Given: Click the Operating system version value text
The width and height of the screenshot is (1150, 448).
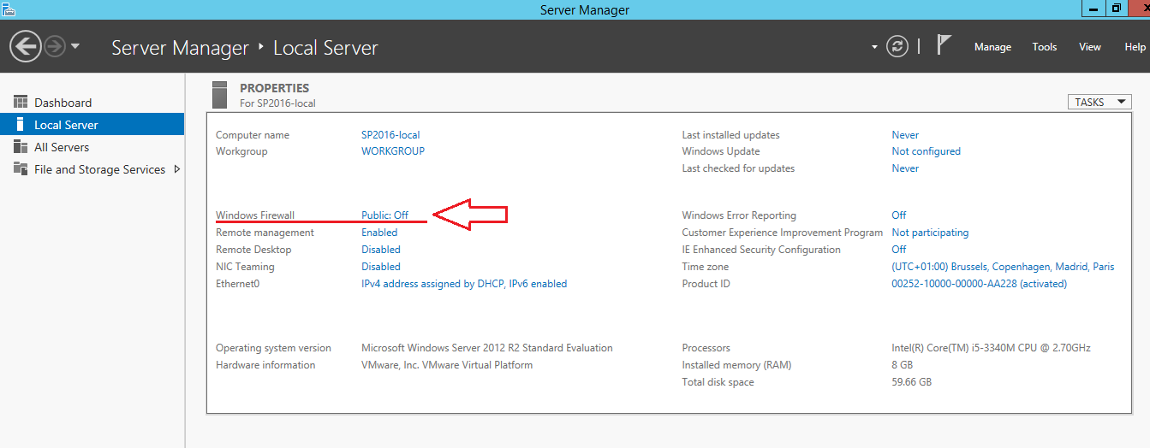Looking at the screenshot, I should (x=487, y=348).
